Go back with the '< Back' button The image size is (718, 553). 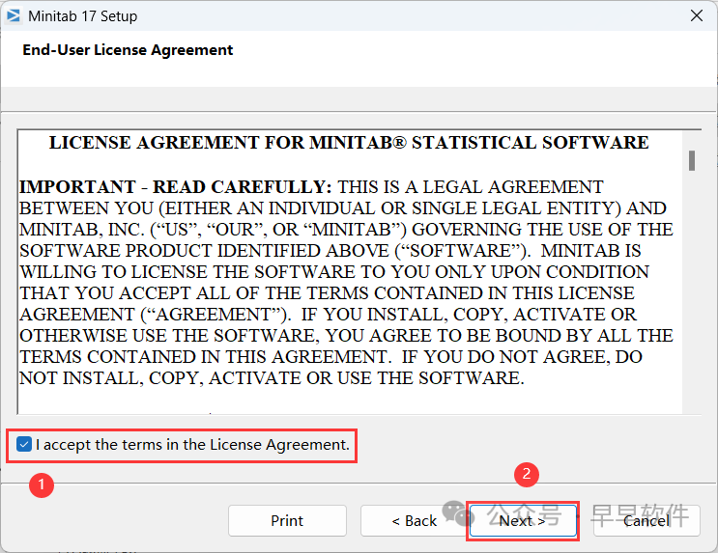(414, 520)
